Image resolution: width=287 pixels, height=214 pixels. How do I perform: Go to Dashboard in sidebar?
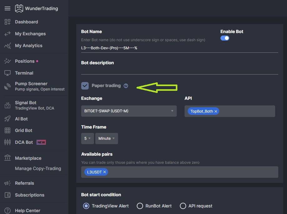pos(26,22)
